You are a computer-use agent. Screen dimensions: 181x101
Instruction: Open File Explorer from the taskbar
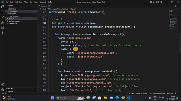pos(105,98)
